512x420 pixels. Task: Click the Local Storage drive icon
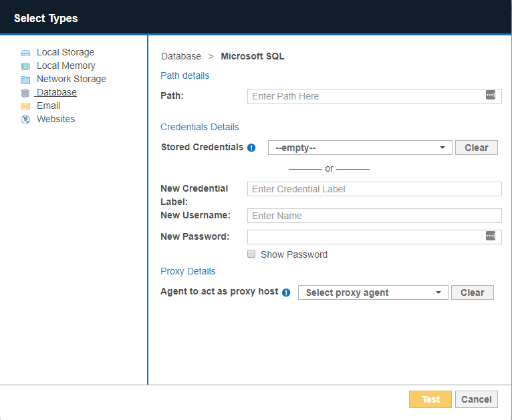pos(25,53)
